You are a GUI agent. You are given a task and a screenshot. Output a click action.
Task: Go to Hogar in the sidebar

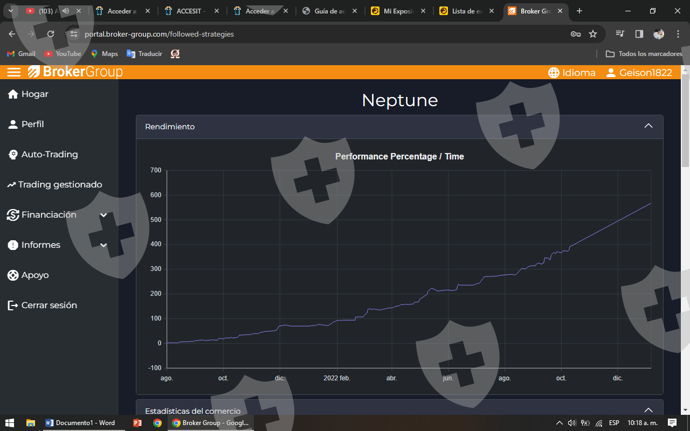[35, 94]
